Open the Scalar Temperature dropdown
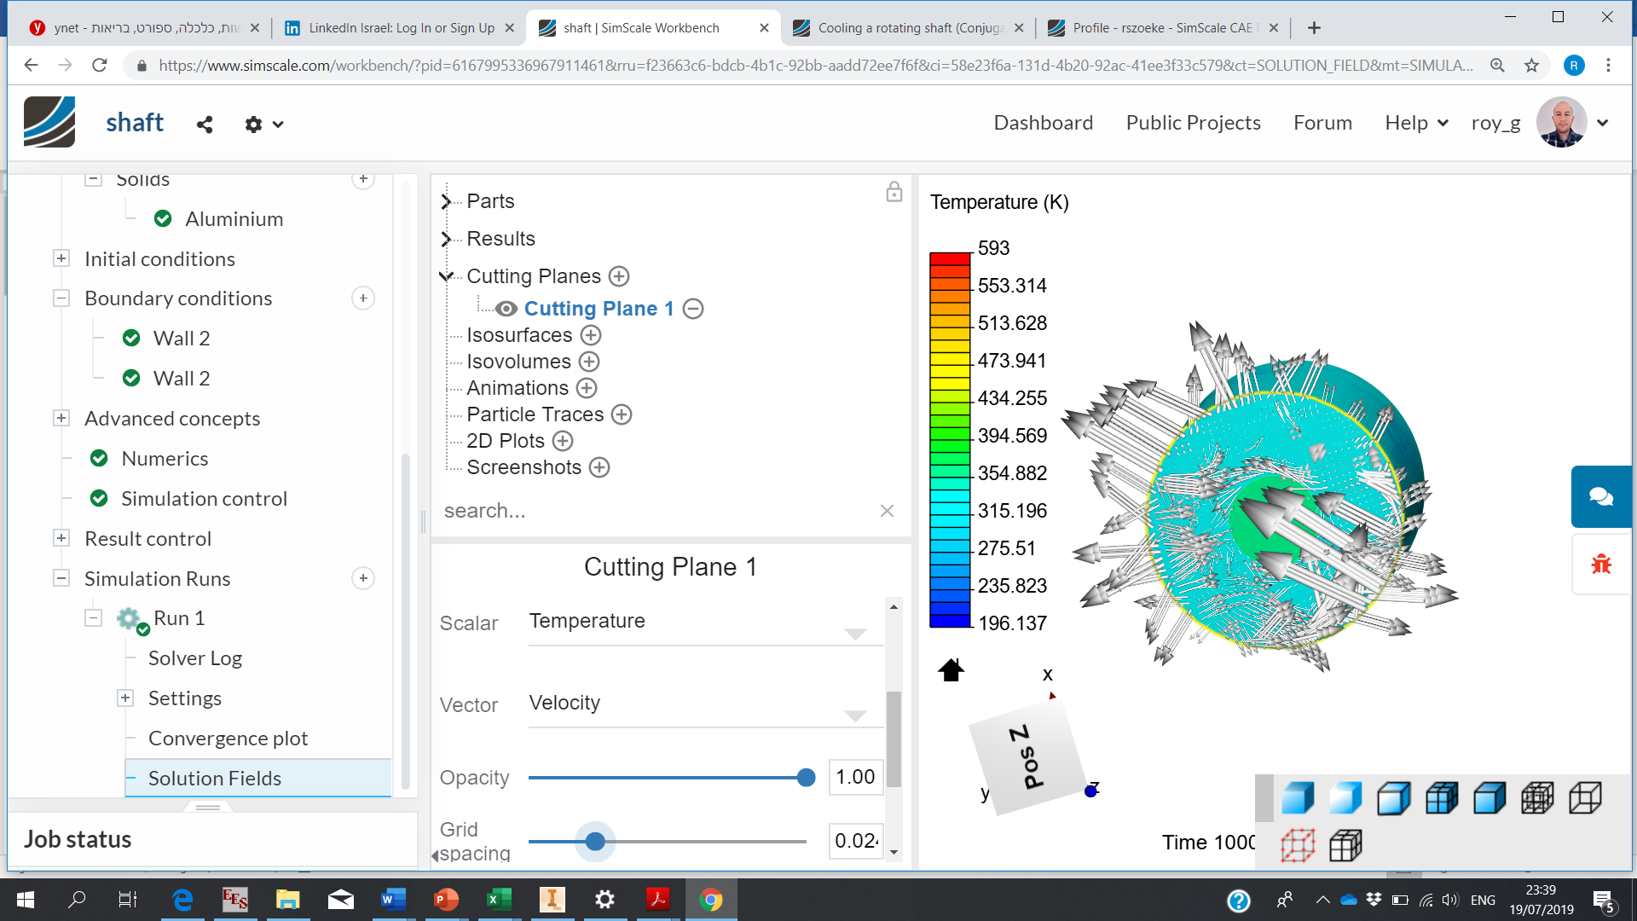1637x921 pixels. tap(854, 634)
